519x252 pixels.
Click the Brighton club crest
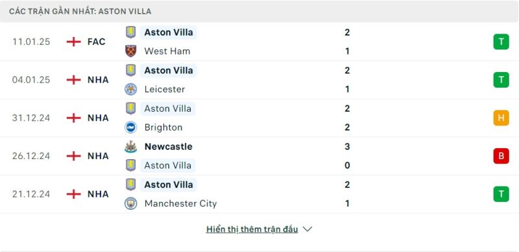pyautogui.click(x=131, y=127)
